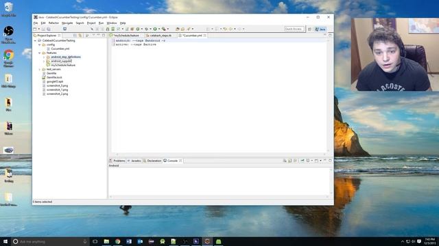This screenshot has width=439, height=246.
Task: Click the Save toolbar icon
Action: [43, 29]
